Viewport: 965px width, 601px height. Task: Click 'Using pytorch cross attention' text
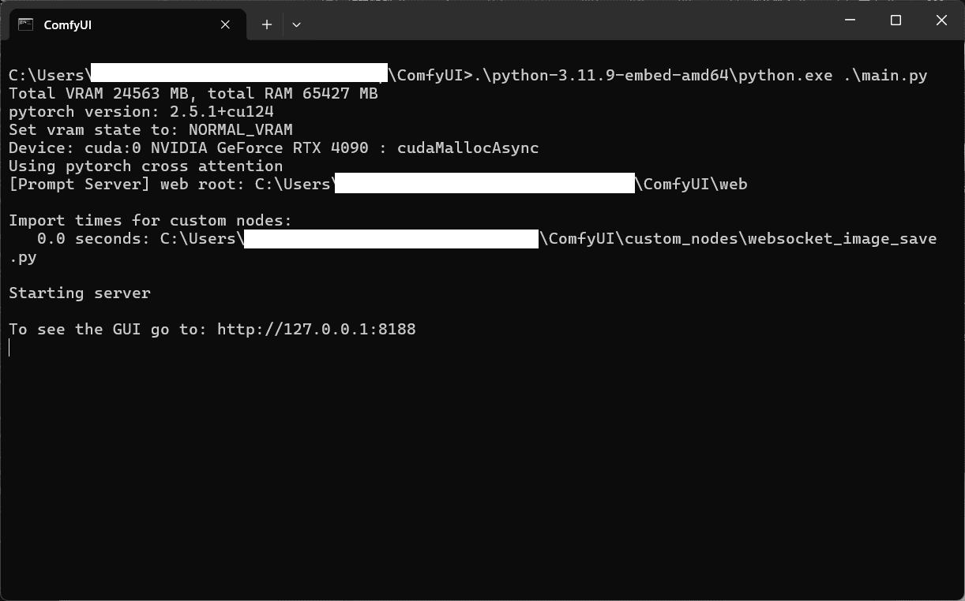(x=145, y=166)
